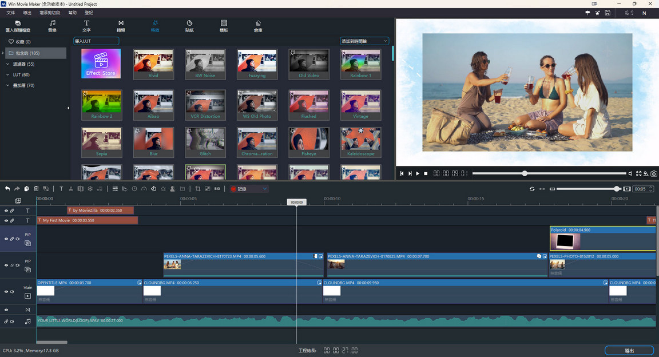Click the 導入LUT import button

pyautogui.click(x=96, y=41)
